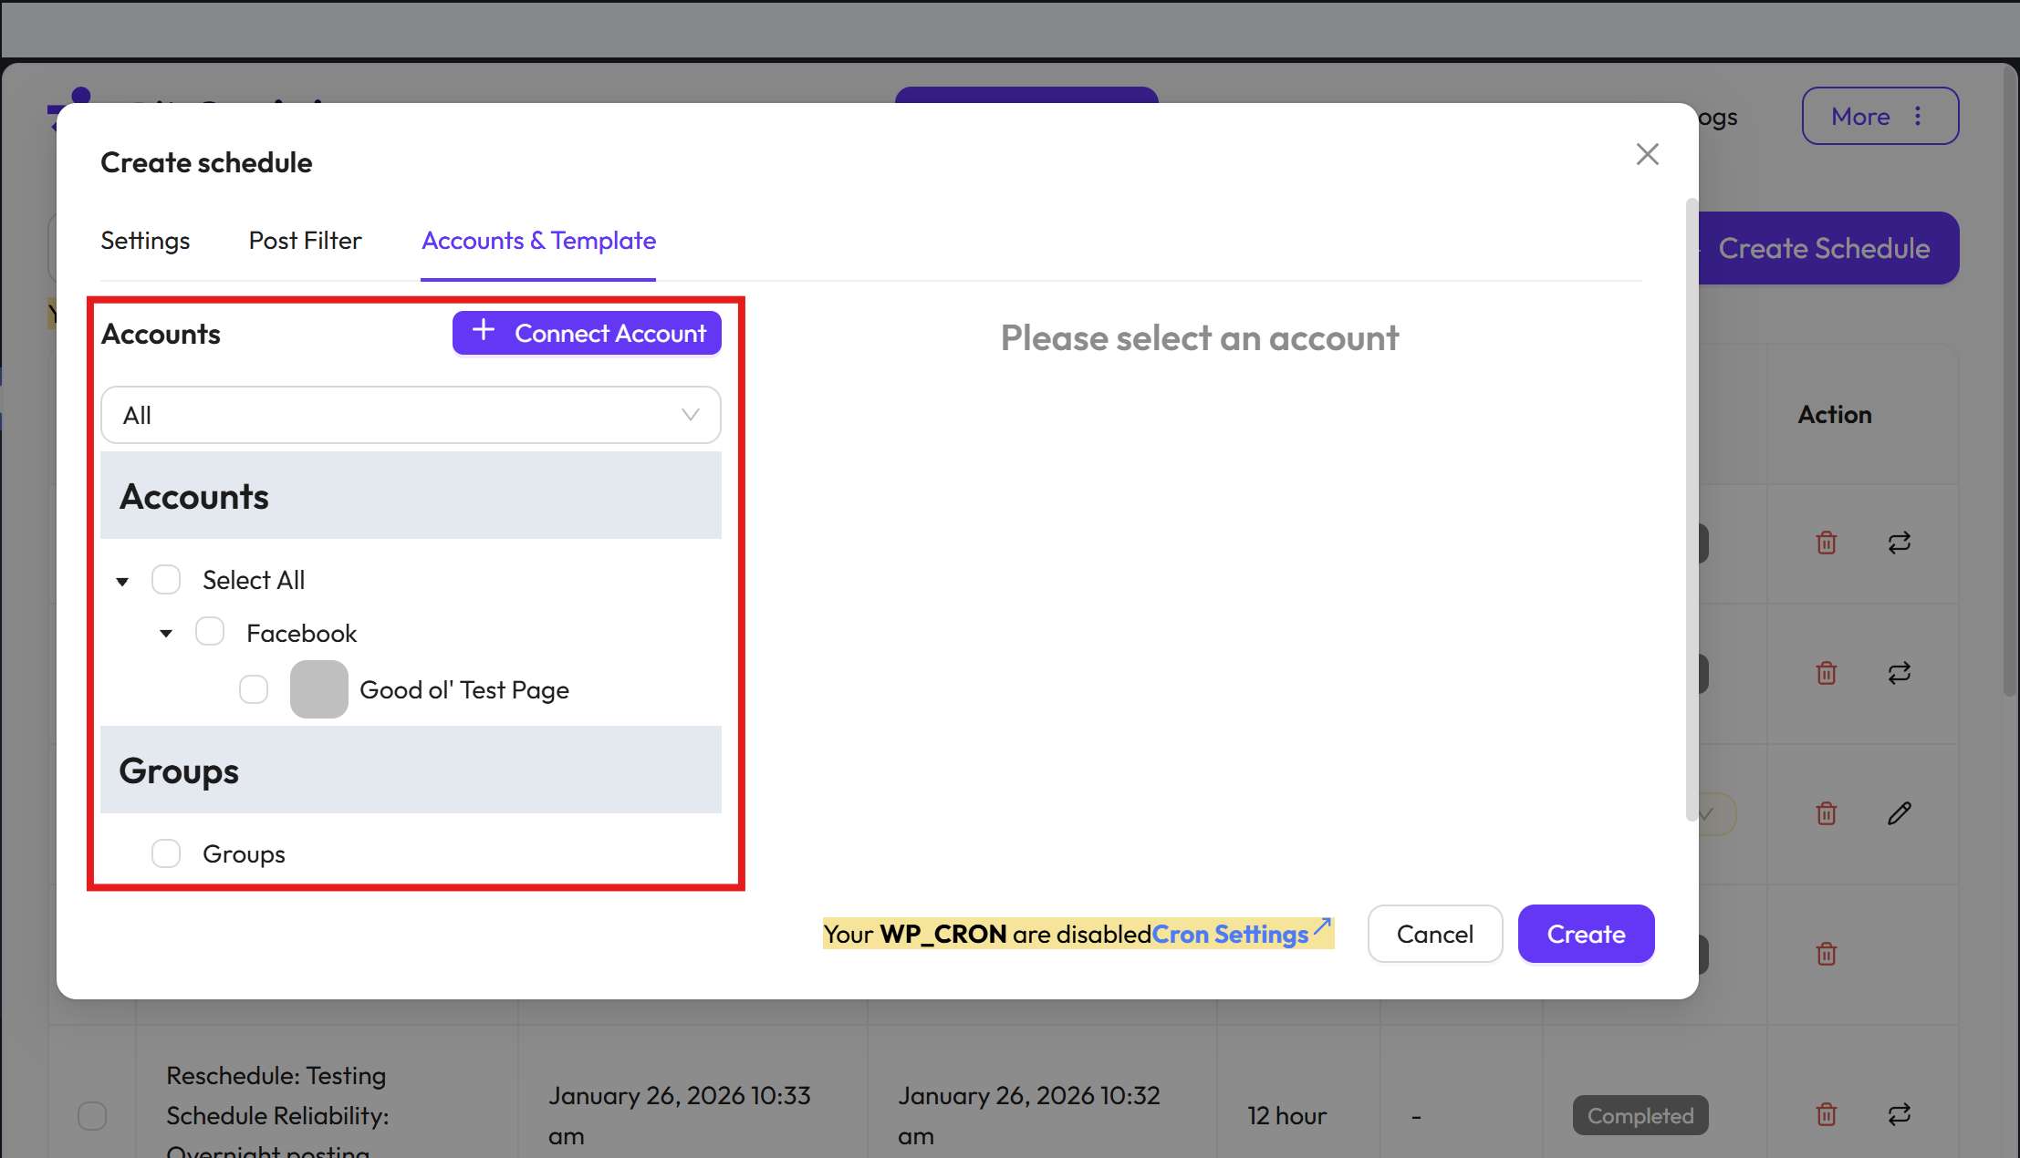The width and height of the screenshot is (2020, 1158).
Task: Click the three-dot icon in More button
Action: coord(1918,116)
